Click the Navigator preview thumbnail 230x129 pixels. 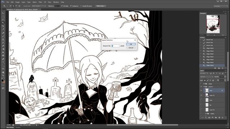(x=213, y=24)
